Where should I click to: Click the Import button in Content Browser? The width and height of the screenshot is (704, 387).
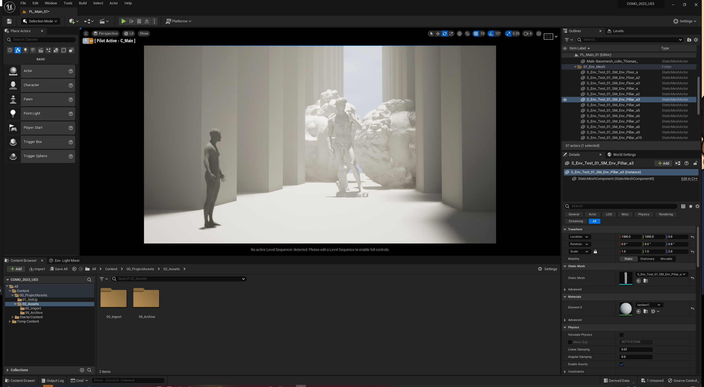[37, 269]
